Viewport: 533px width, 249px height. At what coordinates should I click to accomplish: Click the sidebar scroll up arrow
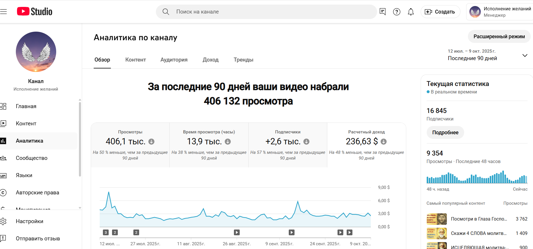(80, 100)
